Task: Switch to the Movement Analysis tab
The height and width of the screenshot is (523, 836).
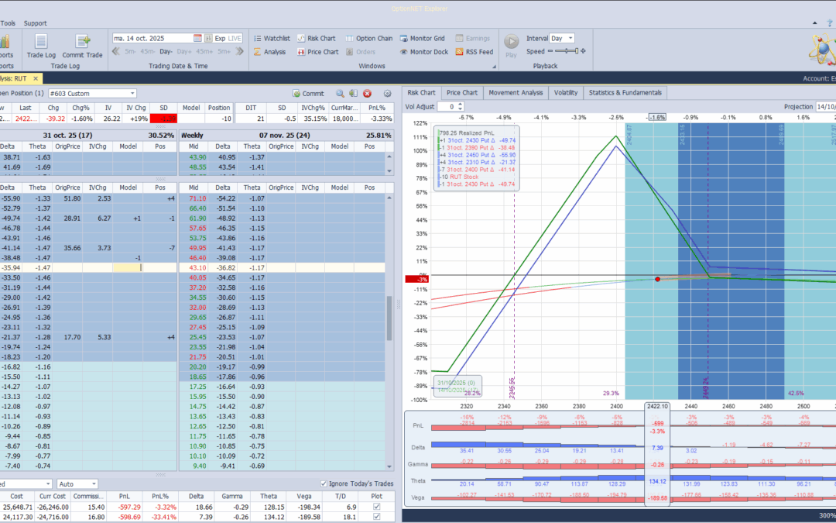Action: click(516, 93)
